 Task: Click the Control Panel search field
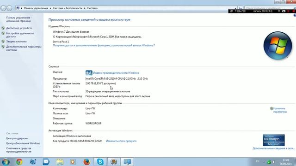pos(269,8)
